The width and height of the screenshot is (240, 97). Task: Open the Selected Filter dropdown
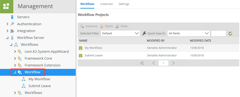click(x=120, y=33)
